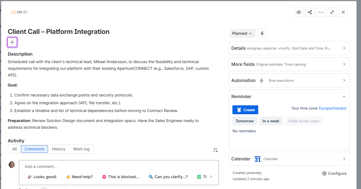The height and width of the screenshot is (189, 361).
Task: Click the activity sort order icon
Action: click(x=215, y=150)
